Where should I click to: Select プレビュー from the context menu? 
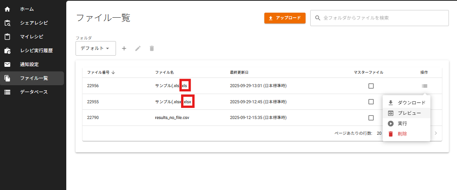(407, 113)
